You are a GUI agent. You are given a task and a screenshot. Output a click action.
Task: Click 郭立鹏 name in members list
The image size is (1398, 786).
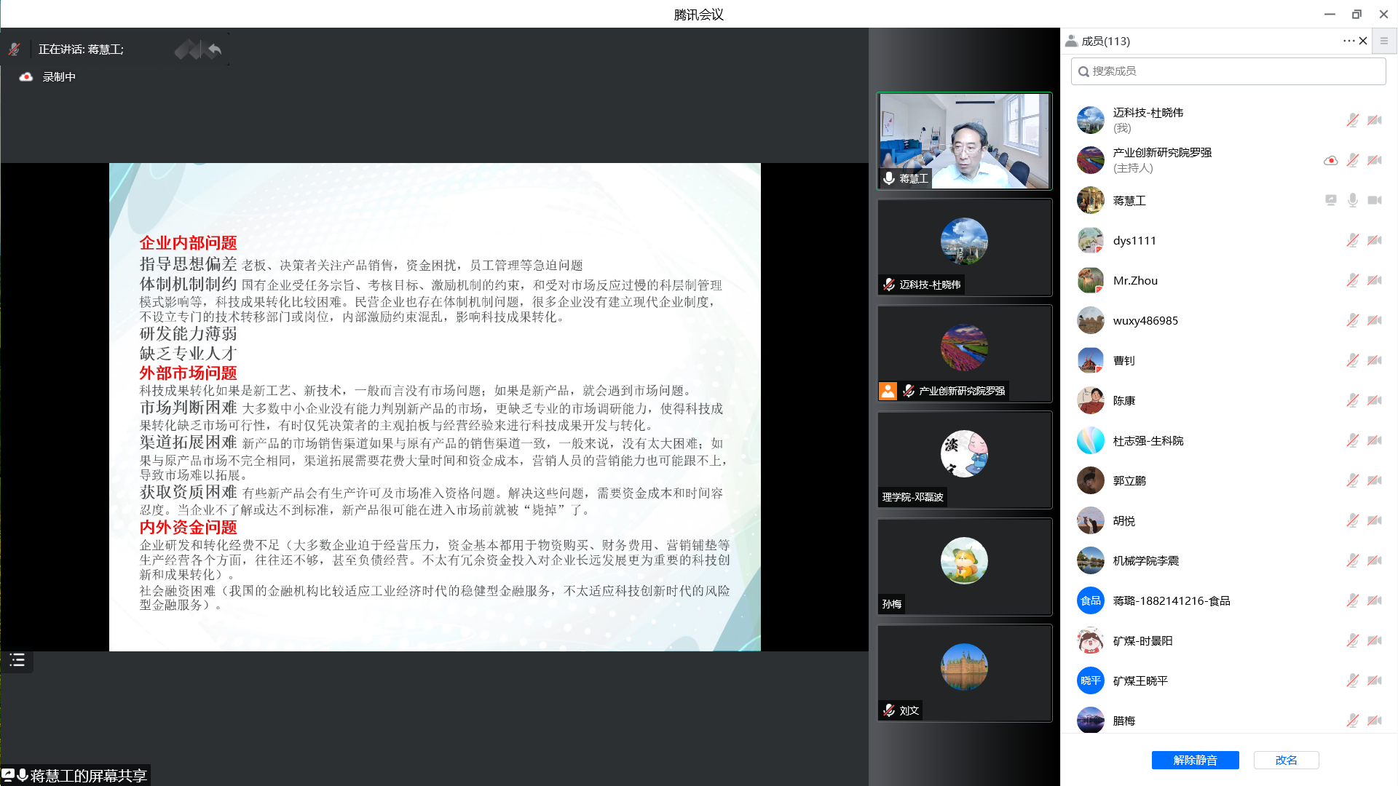(x=1129, y=480)
